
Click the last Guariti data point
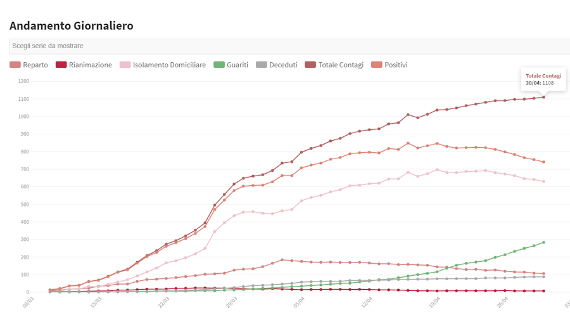[x=543, y=242]
